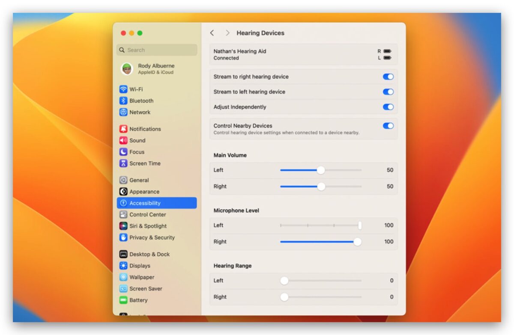Click the Hearing Devices title text
This screenshot has height=335, width=514.
click(x=260, y=33)
